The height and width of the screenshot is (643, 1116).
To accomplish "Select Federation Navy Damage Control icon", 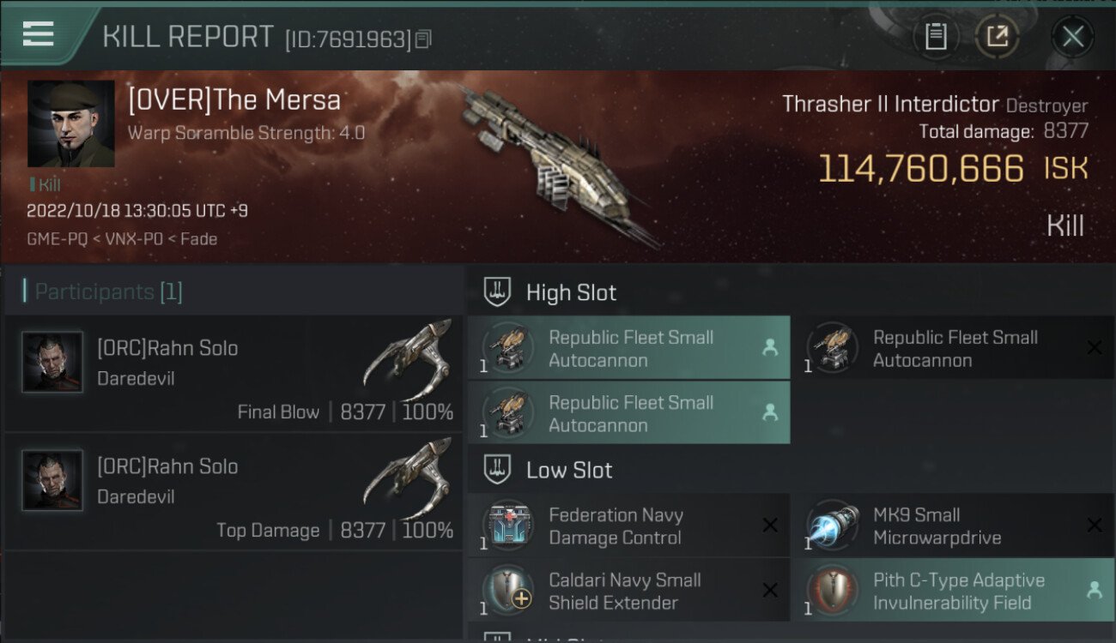I will 508,526.
